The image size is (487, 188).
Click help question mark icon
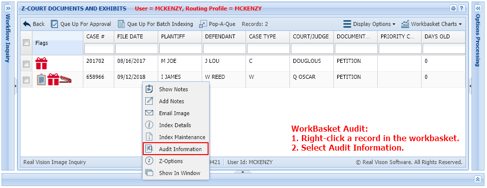462,8
